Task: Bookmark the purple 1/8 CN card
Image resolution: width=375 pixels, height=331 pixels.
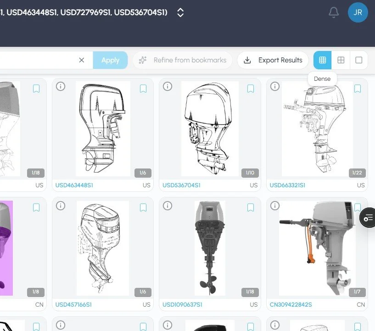Action: tap(36, 208)
